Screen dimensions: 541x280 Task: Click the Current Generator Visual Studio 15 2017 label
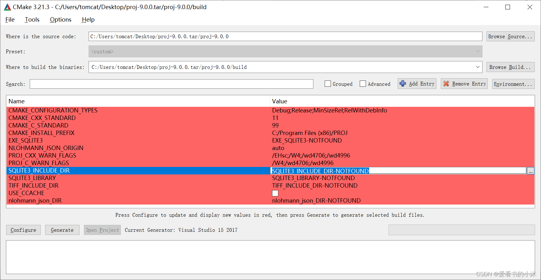pos(181,230)
